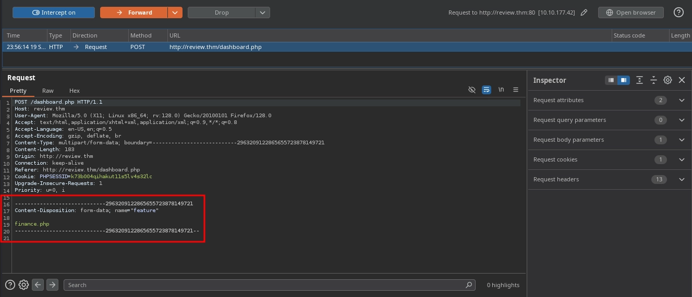Screen dimensions: 692x297
Task: Open the Forward button dropdown arrow
Action: 175,13
